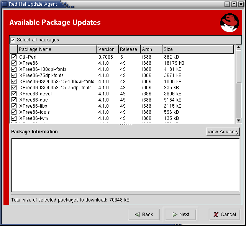This screenshot has height=226, width=246.
Task: Sort by the Version column header
Action: click(x=108, y=49)
